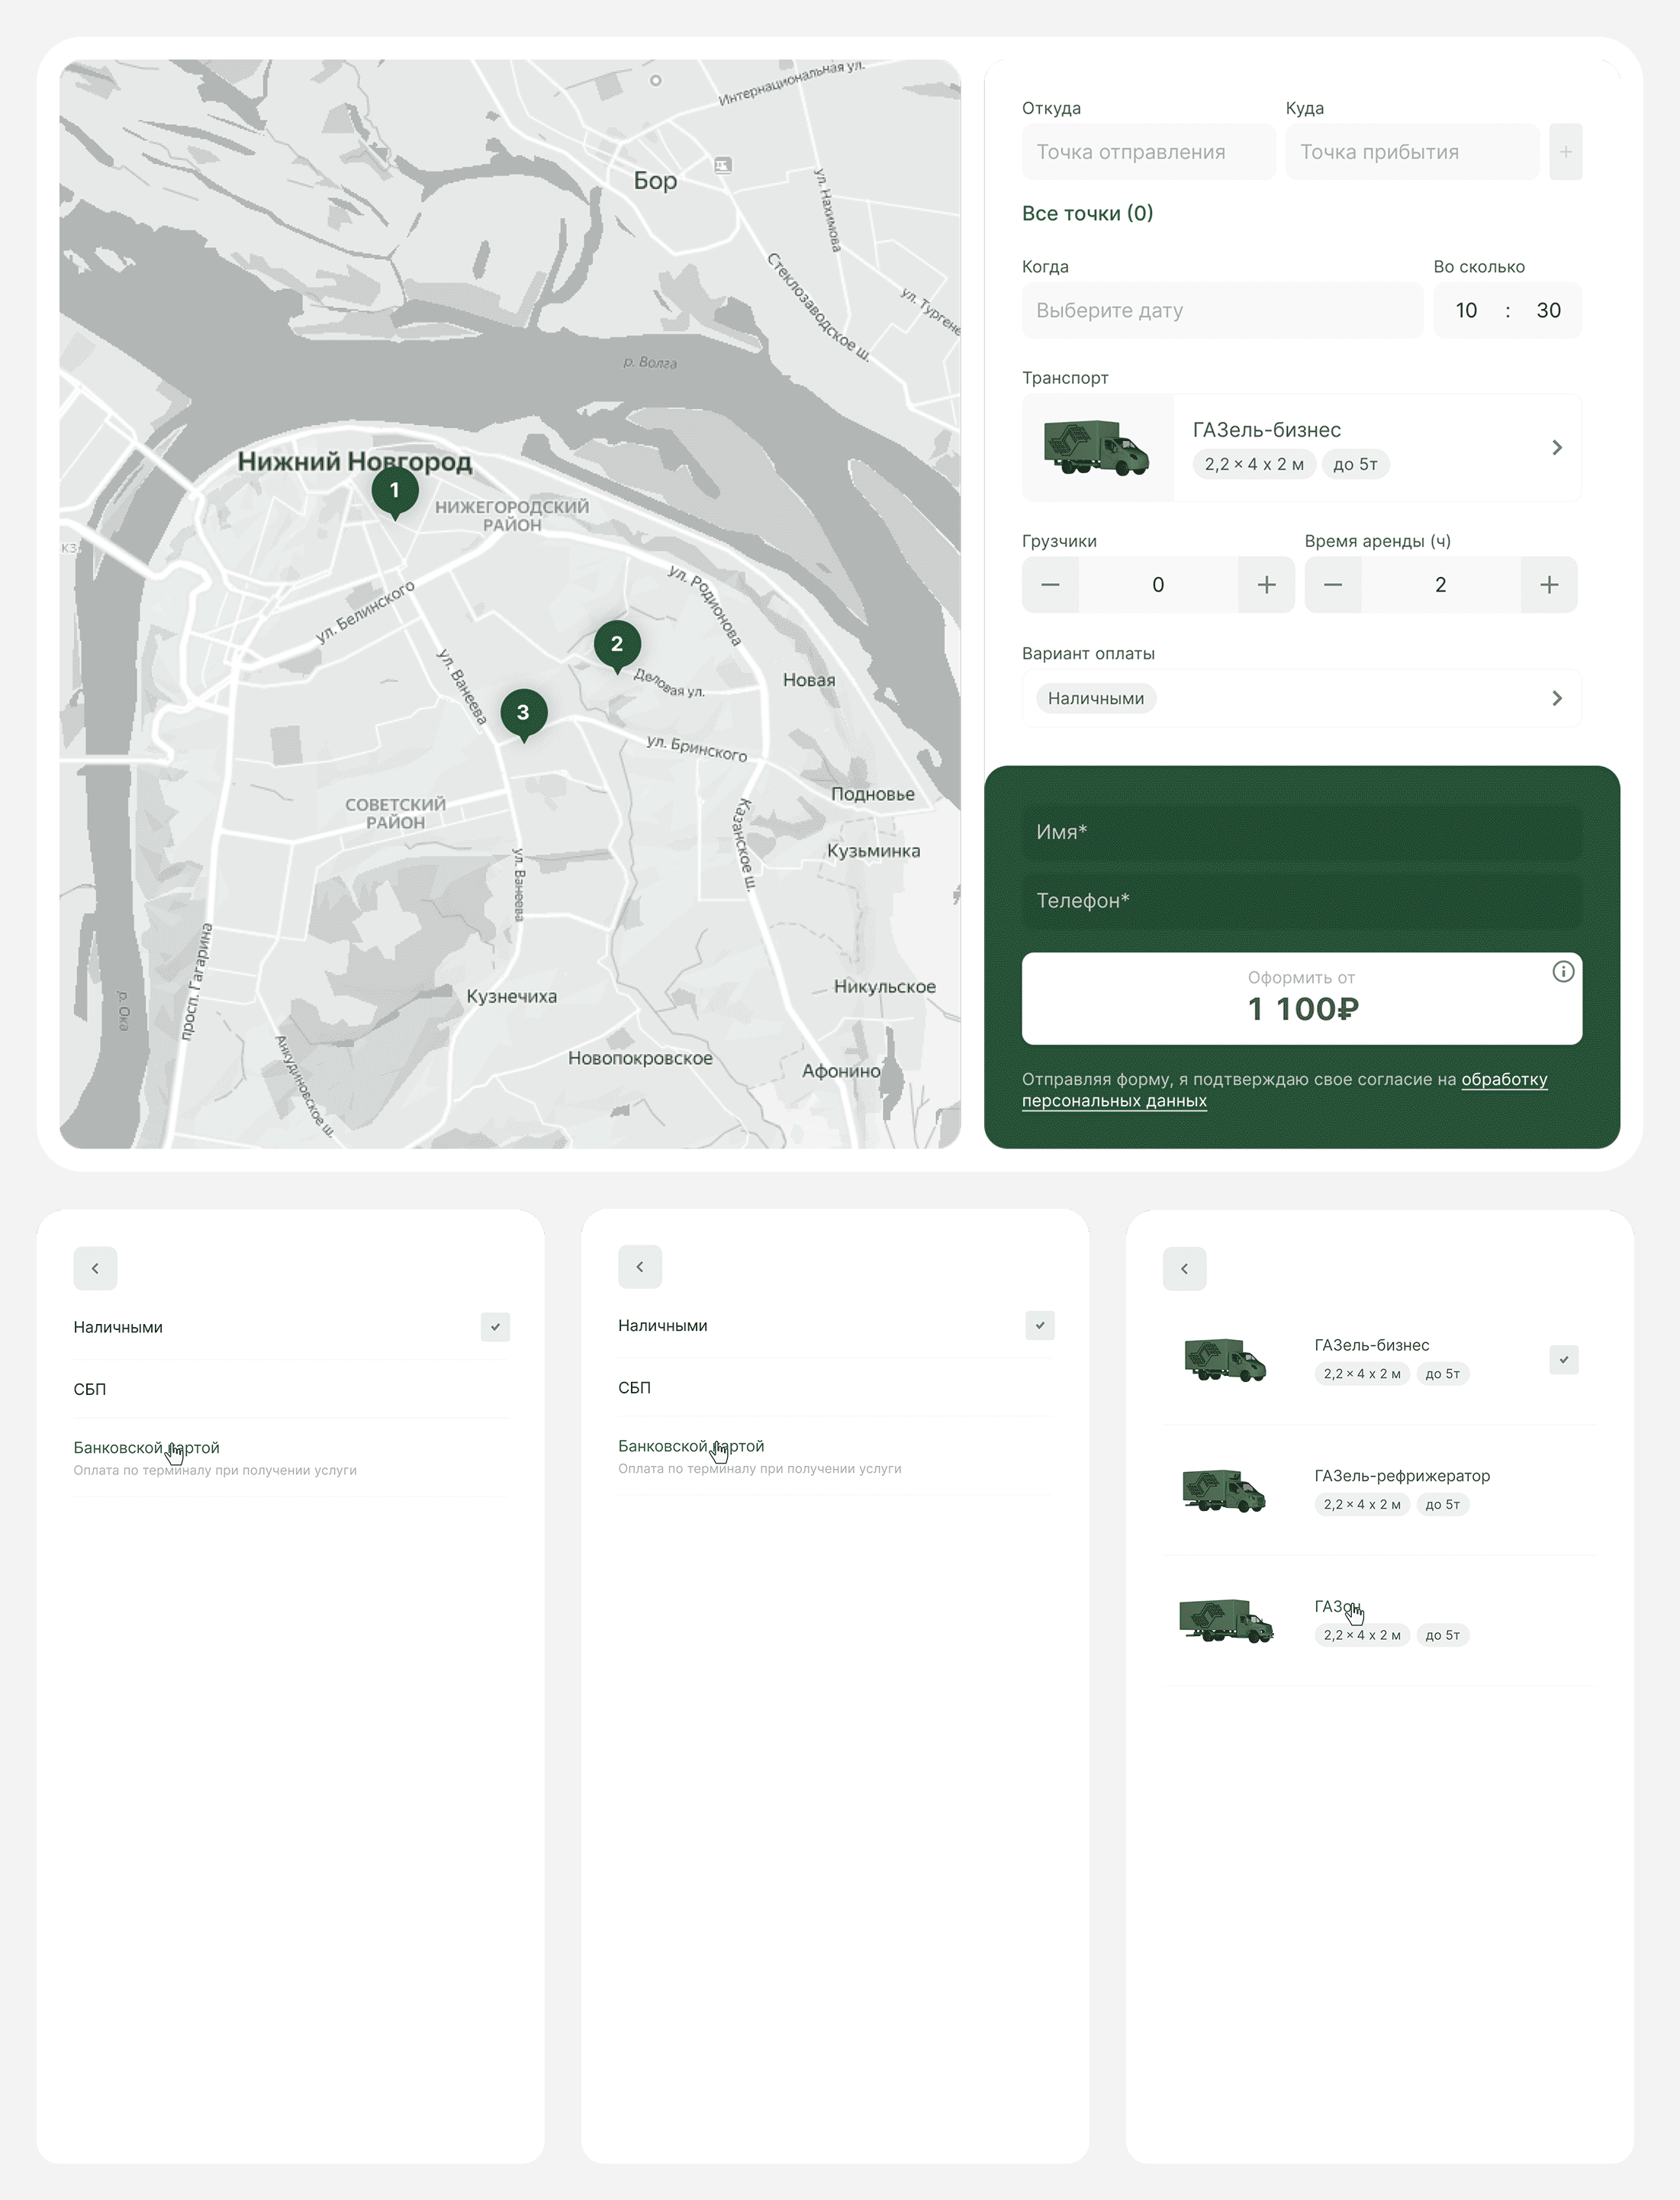Viewport: 1680px width, 2200px height.
Task: Select the СБП payment option in the left panel
Action: pyautogui.click(x=90, y=1389)
